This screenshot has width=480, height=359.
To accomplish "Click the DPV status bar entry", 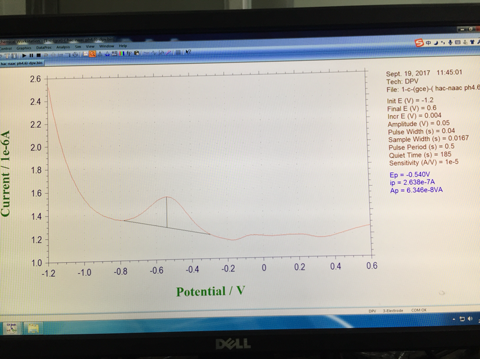I will [x=372, y=311].
